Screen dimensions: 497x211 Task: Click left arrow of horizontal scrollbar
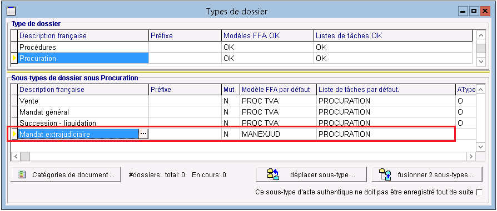pyautogui.click(x=16, y=156)
